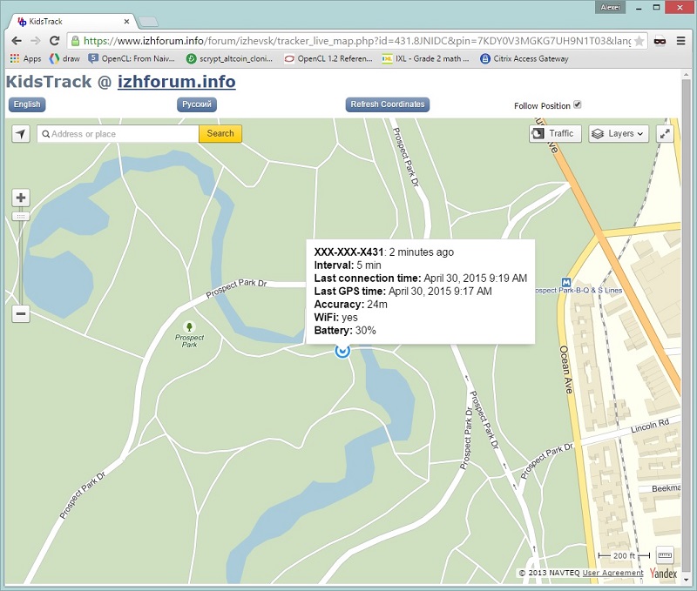This screenshot has height=591, width=697.
Task: Open the draw bookmark
Action: [64, 58]
